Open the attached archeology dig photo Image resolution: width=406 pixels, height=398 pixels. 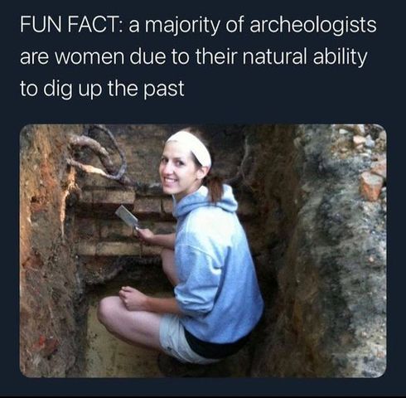[x=203, y=250]
